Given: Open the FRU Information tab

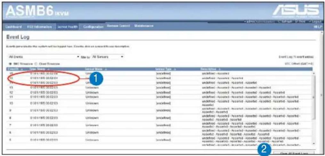Looking at the screenshot, I should coord(39,27).
